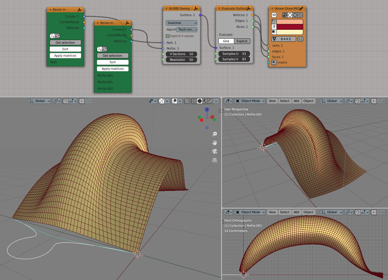Open the Sverchok implementation dropdown
The image size is (388, 280).
(x=181, y=23)
